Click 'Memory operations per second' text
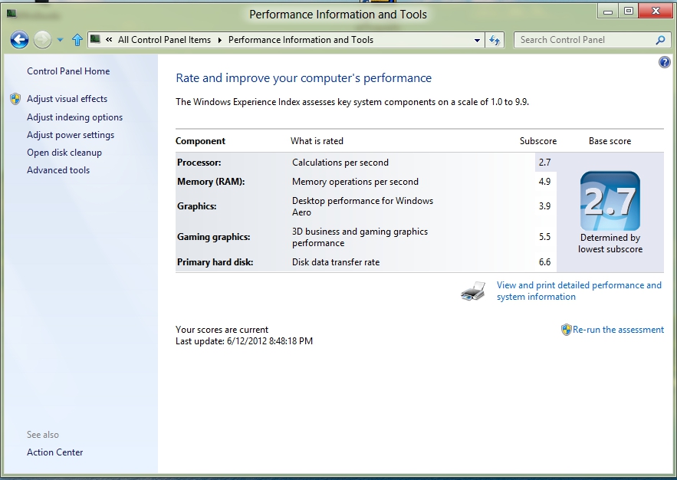This screenshot has height=480, width=677. (355, 182)
